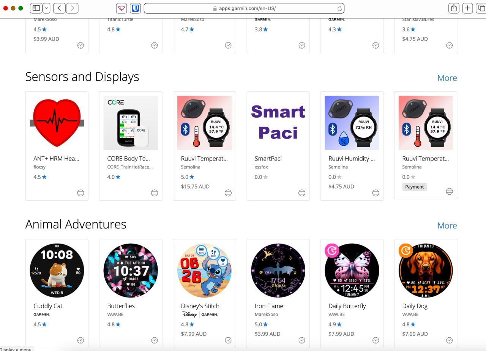Screen dimensions: 486x351
Task: Click watch face icon on Cuddly Cat card
Action: (80, 340)
